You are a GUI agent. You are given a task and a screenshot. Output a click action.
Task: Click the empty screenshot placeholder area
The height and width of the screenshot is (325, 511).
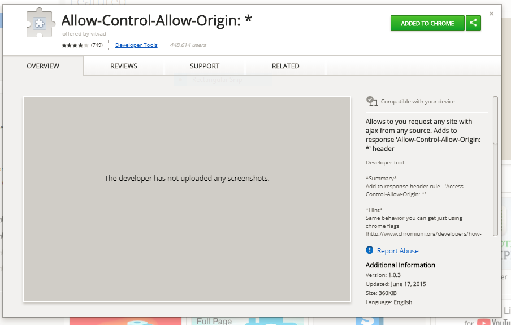[187, 199]
